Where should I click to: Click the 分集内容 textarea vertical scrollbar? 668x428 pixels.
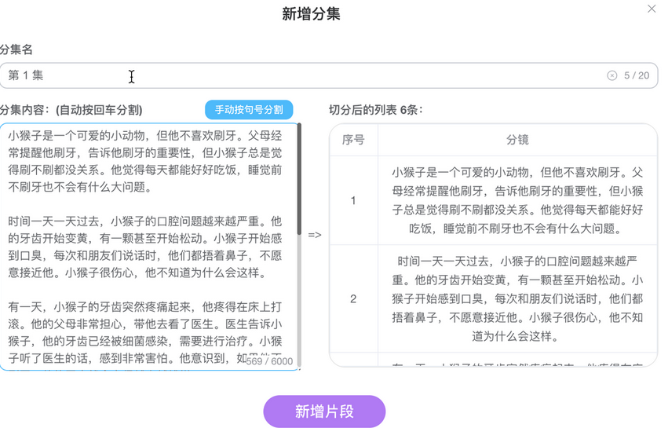click(298, 188)
